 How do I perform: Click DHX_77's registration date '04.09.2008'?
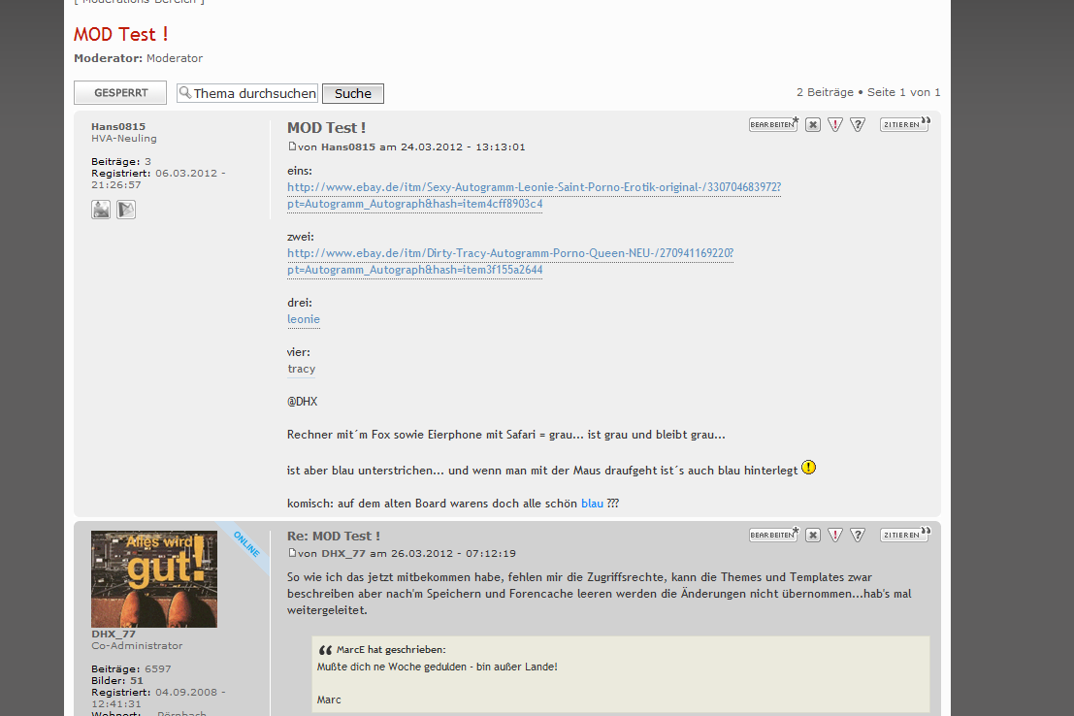[186, 692]
